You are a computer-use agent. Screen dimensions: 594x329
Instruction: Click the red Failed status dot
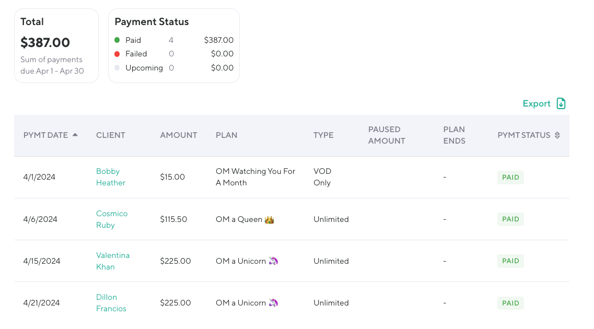(117, 54)
